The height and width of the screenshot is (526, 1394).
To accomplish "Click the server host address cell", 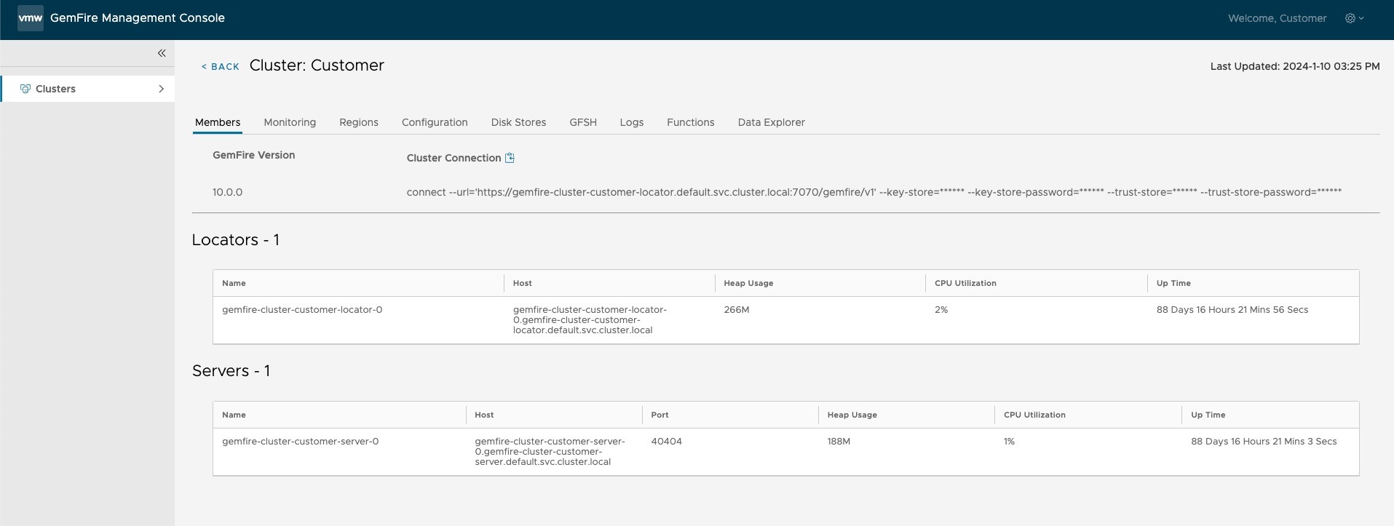I will click(x=550, y=452).
